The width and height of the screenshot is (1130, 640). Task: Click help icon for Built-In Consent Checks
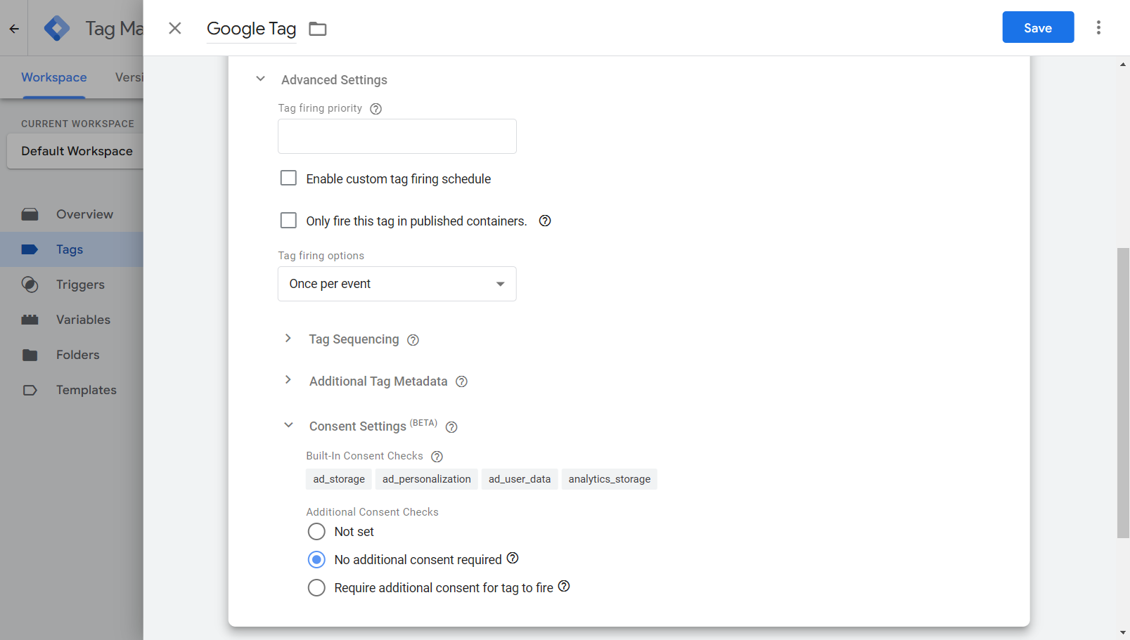(437, 457)
